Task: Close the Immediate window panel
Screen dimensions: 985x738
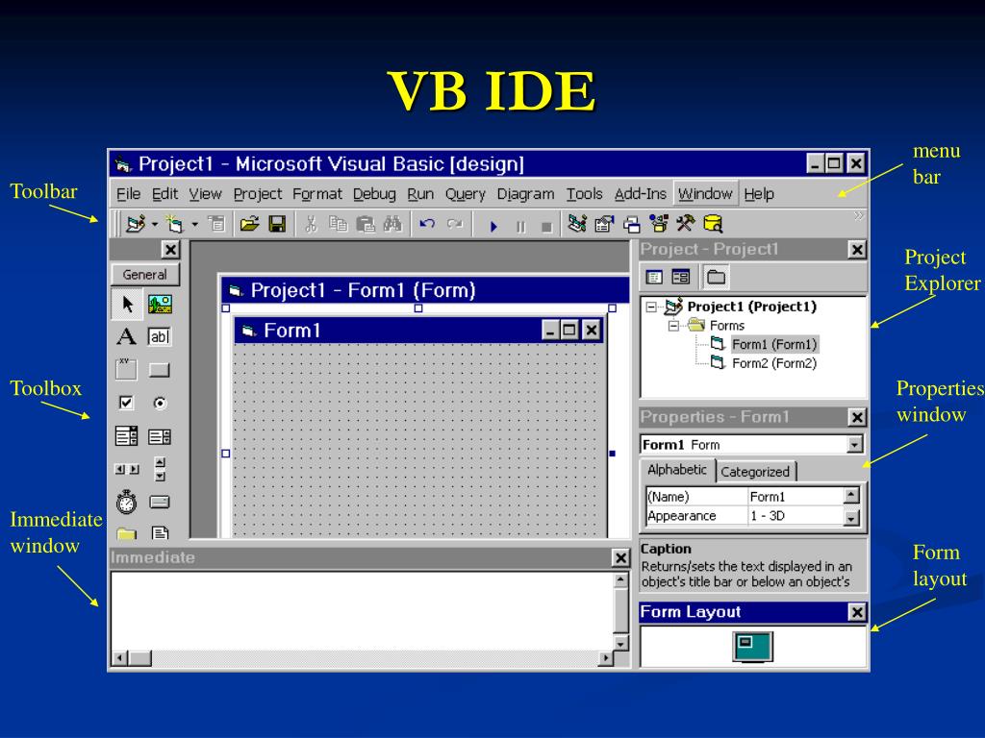Action: point(620,558)
